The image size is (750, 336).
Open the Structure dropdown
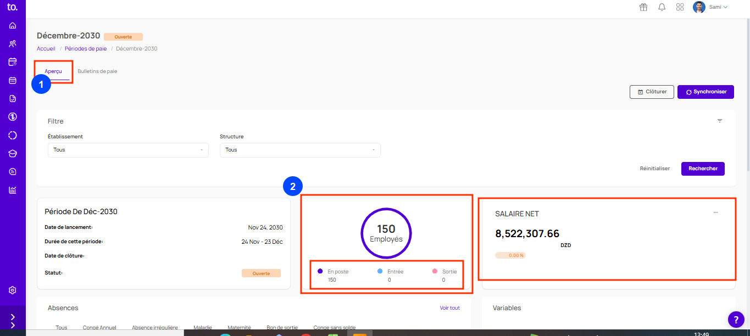point(300,150)
